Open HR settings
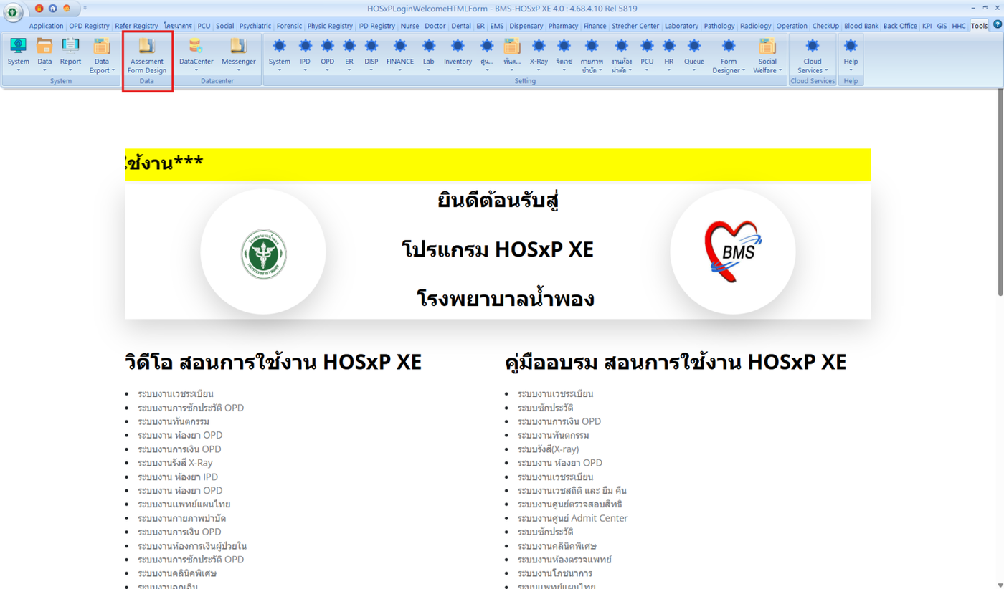1004x589 pixels. pos(669,56)
